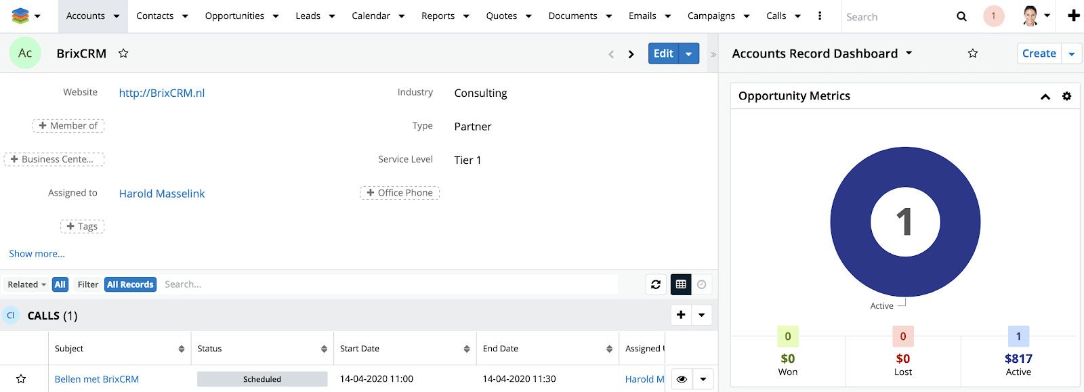The height and width of the screenshot is (392, 1084).
Task: Open Harold Masselink assigned user link
Action: [162, 194]
